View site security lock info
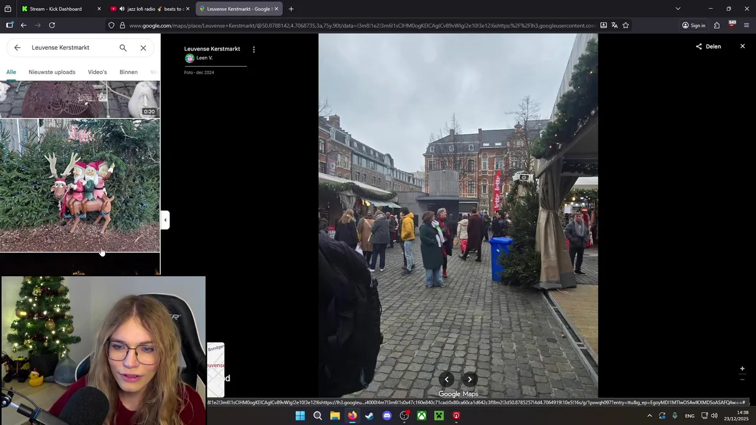 pyautogui.click(x=122, y=25)
